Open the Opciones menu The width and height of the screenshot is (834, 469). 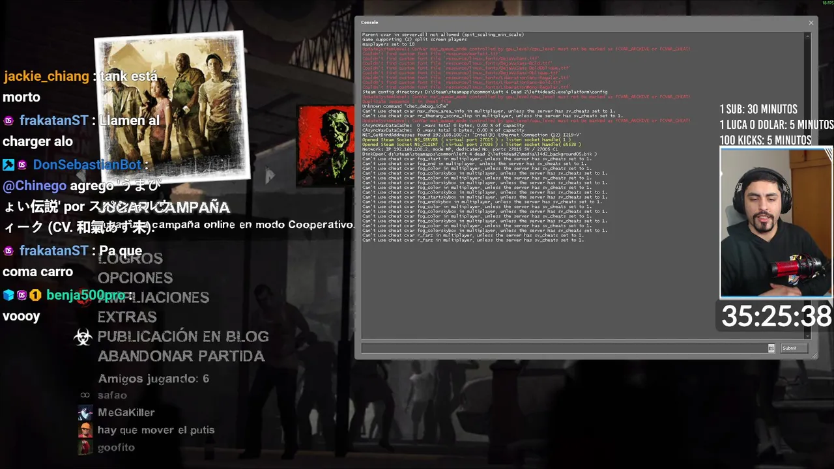(x=136, y=278)
